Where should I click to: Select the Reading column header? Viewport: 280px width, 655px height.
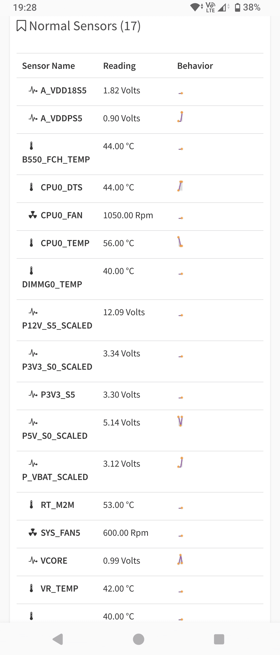coord(119,66)
